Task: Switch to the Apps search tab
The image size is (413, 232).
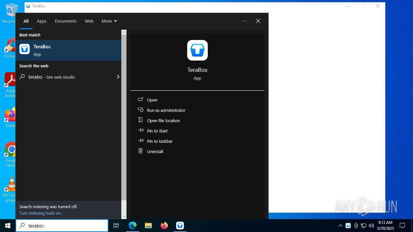Action: [x=42, y=21]
